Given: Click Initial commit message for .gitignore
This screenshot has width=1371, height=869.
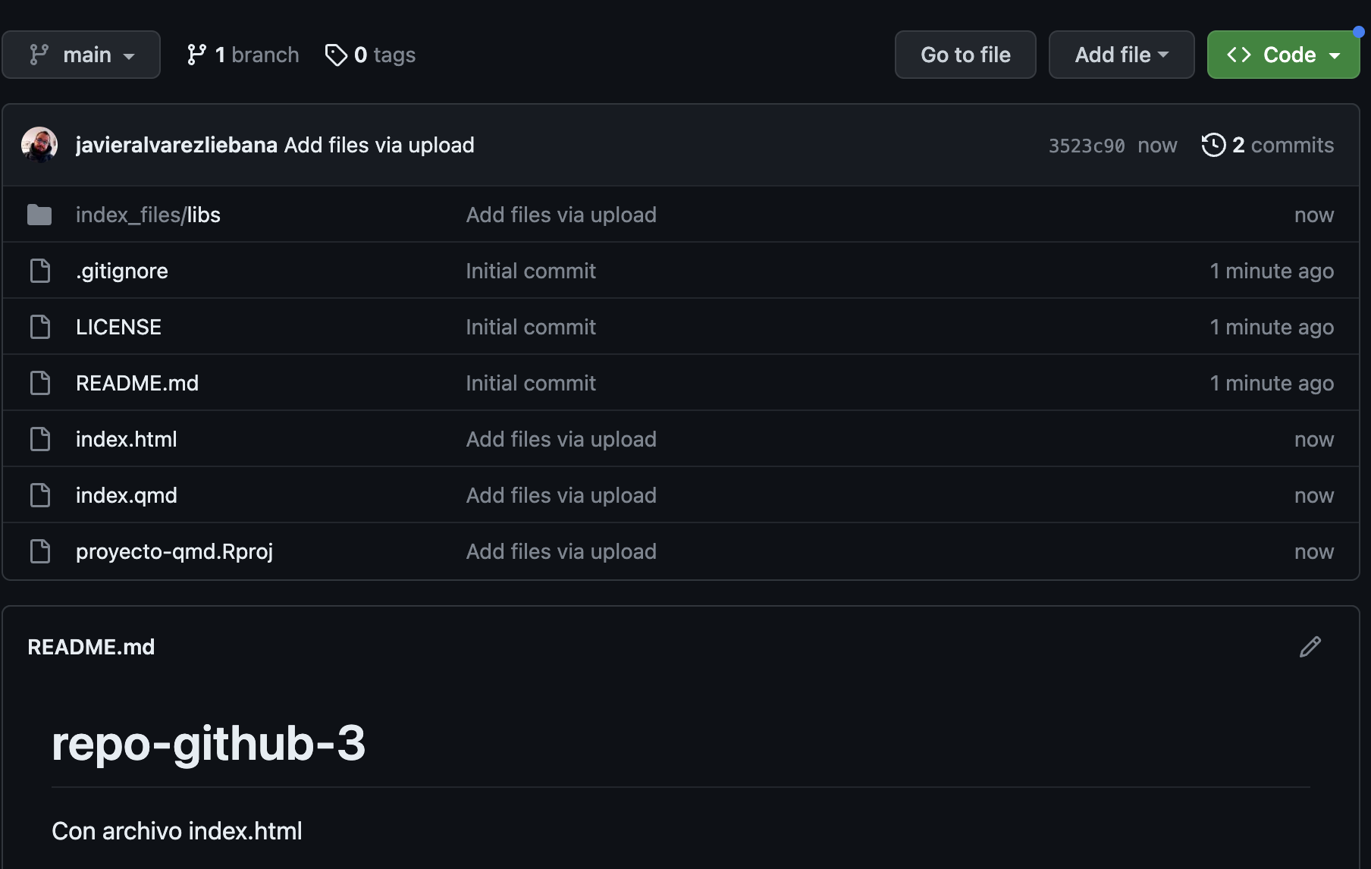Looking at the screenshot, I should click(x=531, y=271).
